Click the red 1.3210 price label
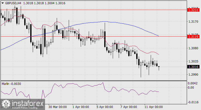Viewport: 201px width, 110px height. tap(193, 10)
